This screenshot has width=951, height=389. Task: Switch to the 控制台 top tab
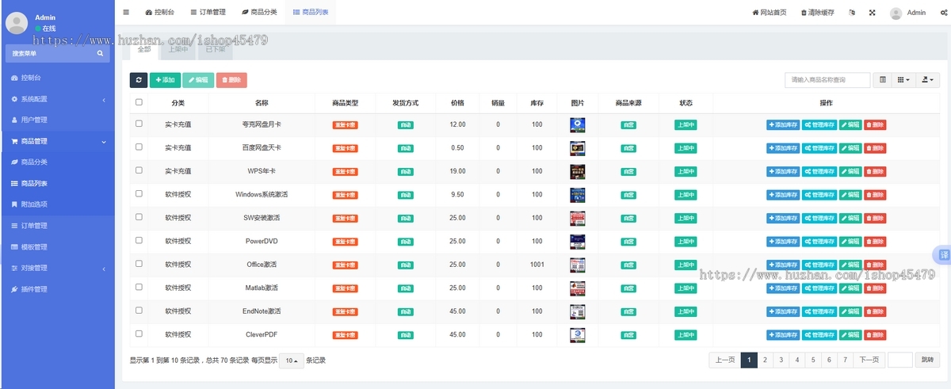coord(160,13)
